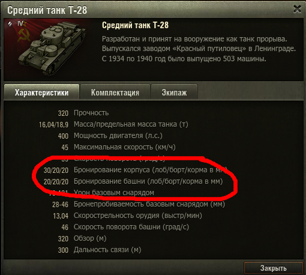Select the Скорострельность орудия row
This screenshot has height=275, width=306.
tap(127, 216)
